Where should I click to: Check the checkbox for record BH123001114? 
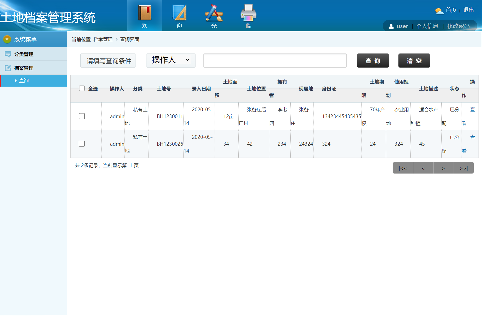coord(82,116)
